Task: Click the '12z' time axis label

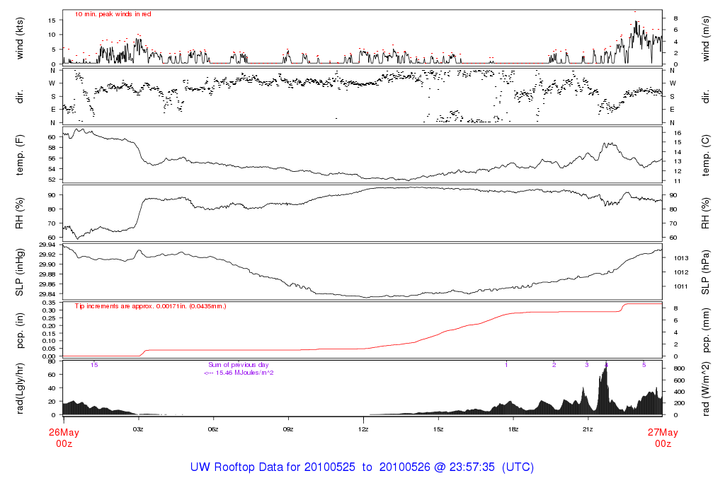Action: point(363,429)
